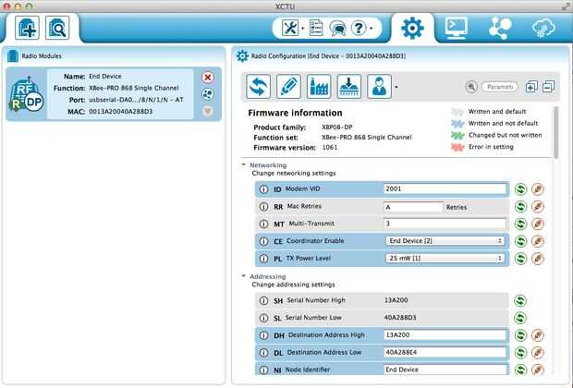The image size is (573, 388).
Task: Show info for NI Node Identifier
Action: [x=263, y=370]
